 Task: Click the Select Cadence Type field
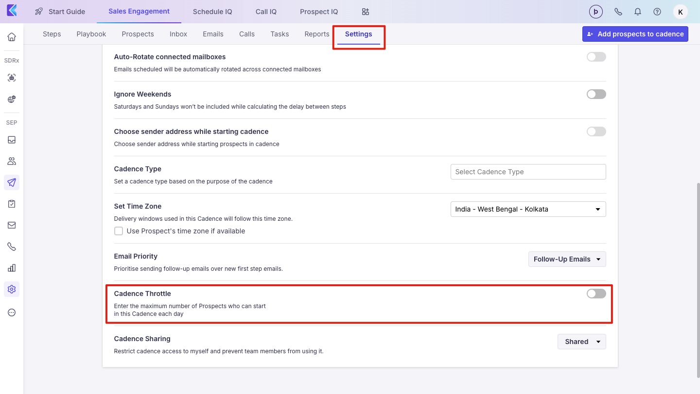click(528, 172)
